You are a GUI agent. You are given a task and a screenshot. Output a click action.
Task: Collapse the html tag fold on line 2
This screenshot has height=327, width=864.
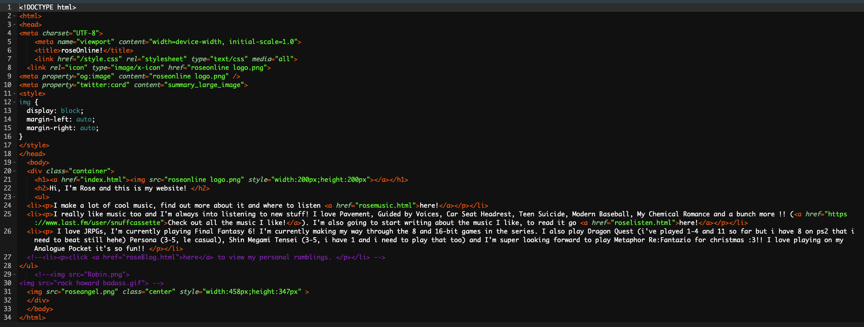click(15, 16)
